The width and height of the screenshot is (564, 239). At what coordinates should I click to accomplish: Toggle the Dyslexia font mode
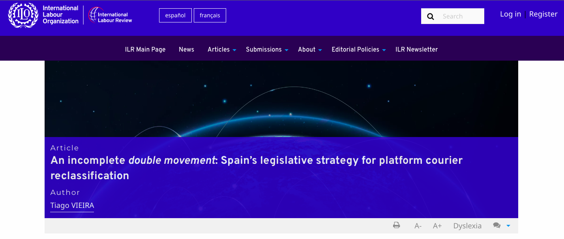point(467,226)
